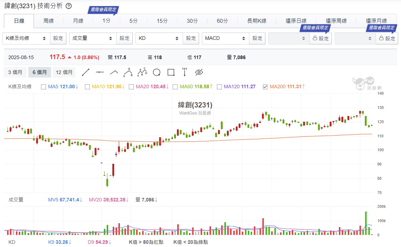The height and width of the screenshot is (247, 401).
Task: Select the horizontal line drawing tool
Action: [100, 73]
